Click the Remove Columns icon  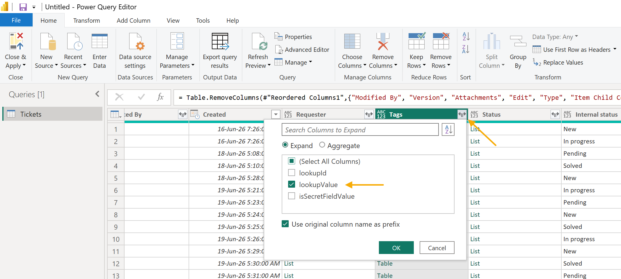click(x=383, y=41)
